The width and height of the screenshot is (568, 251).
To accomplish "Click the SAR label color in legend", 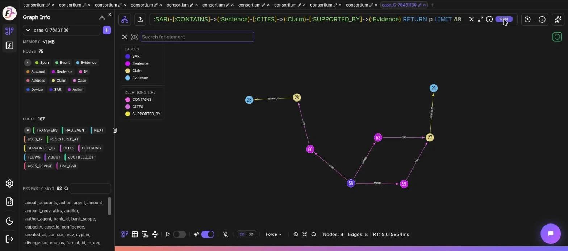I will click(128, 56).
